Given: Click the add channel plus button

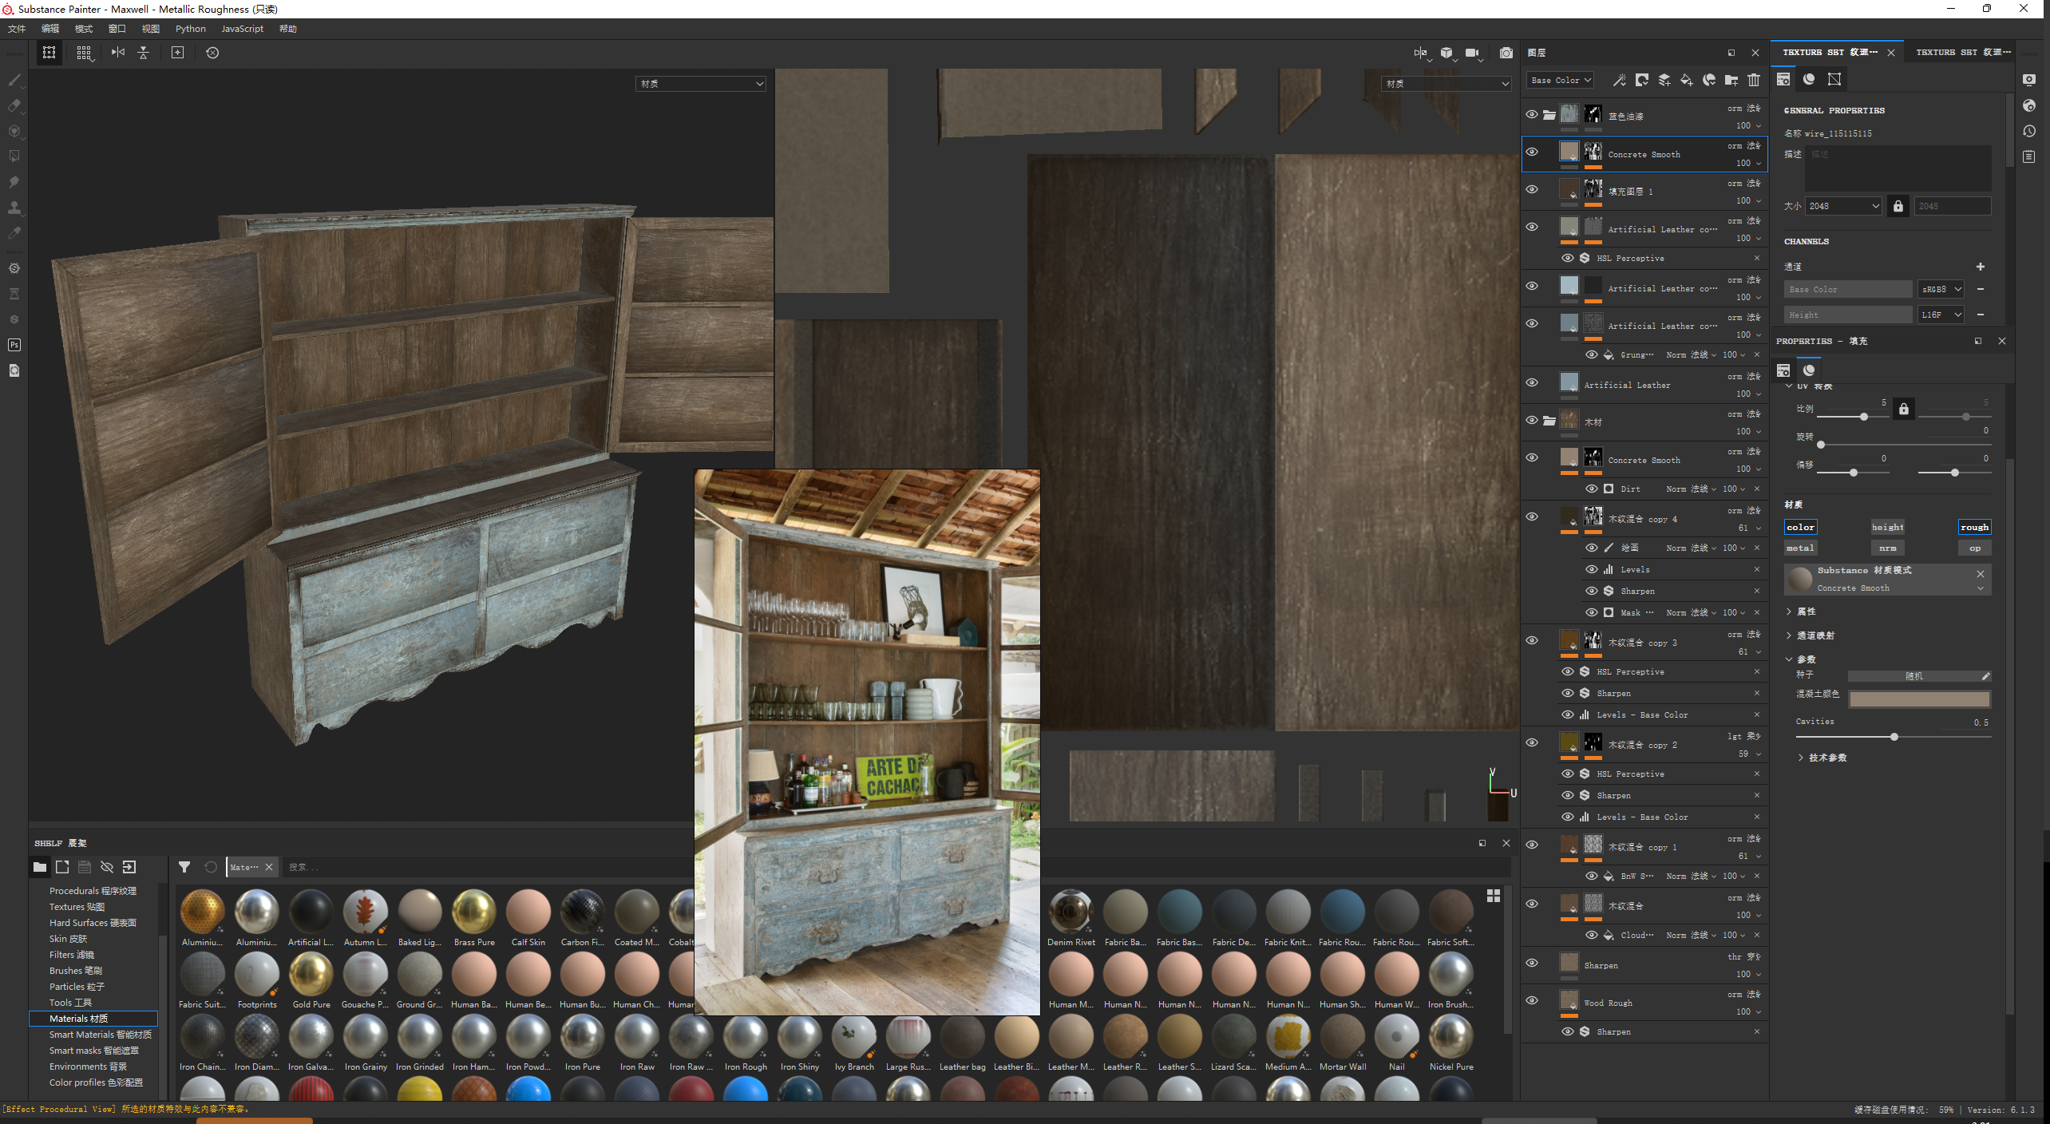Looking at the screenshot, I should (1980, 267).
